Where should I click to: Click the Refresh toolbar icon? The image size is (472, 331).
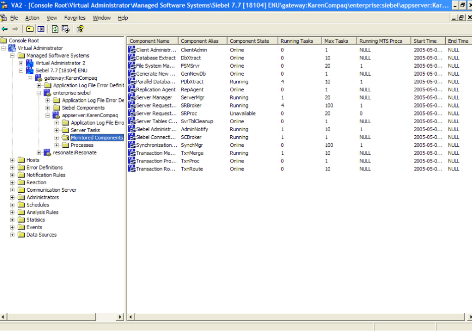pyautogui.click(x=55, y=29)
